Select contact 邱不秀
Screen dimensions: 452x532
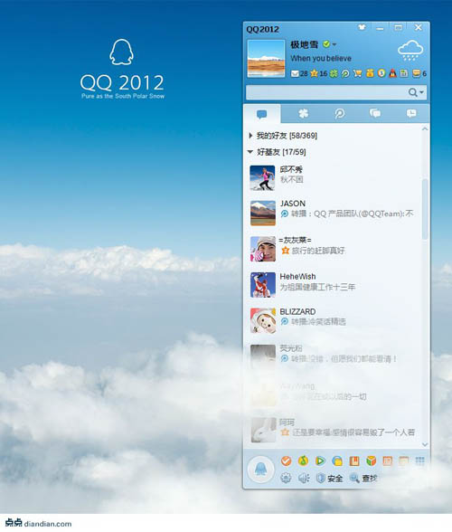[x=334, y=178]
